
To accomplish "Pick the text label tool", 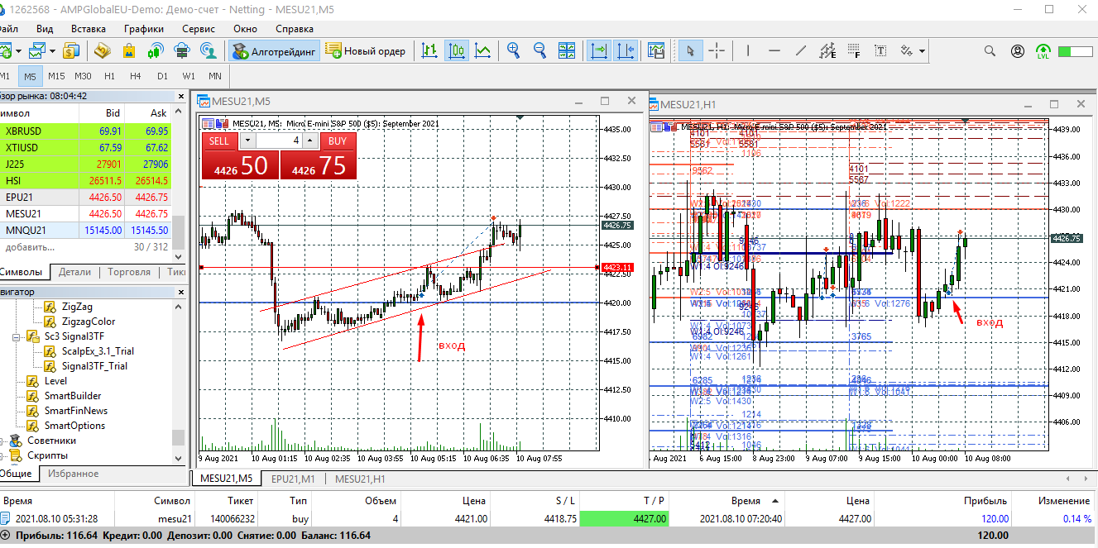I will click(x=880, y=51).
